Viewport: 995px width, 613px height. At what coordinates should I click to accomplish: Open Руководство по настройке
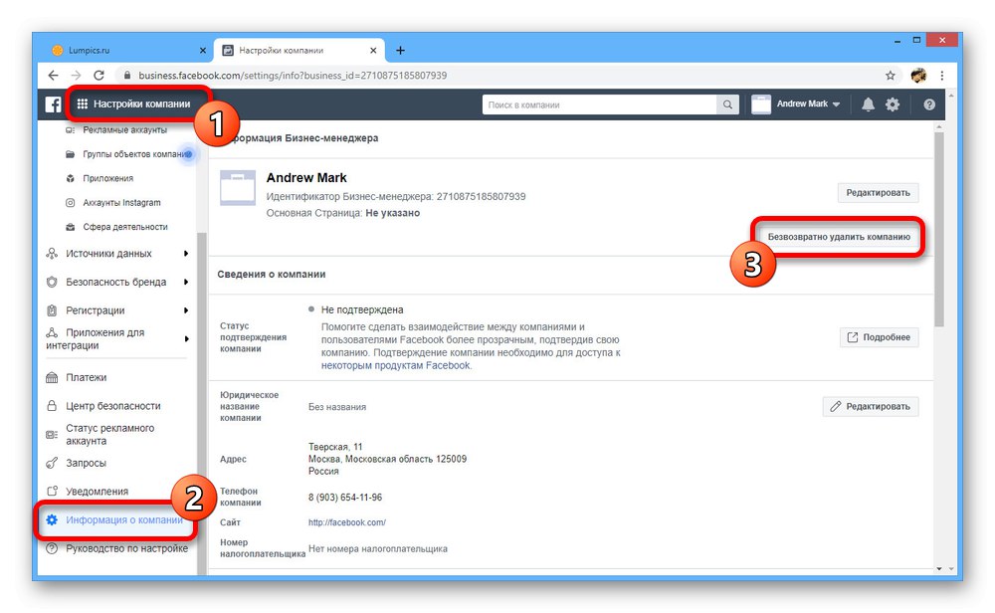coord(127,548)
